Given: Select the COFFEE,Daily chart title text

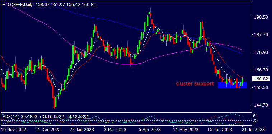Looking at the screenshot, I should pyautogui.click(x=20, y=5).
